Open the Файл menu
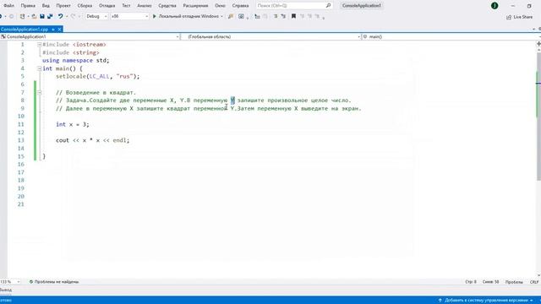The height and width of the screenshot is (304, 541). coord(9,6)
